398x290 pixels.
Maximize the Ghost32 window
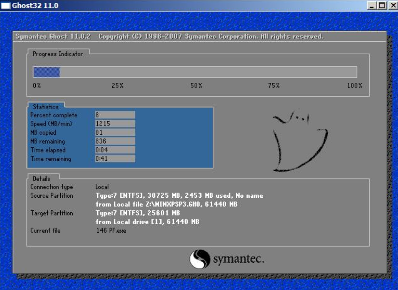click(381, 6)
